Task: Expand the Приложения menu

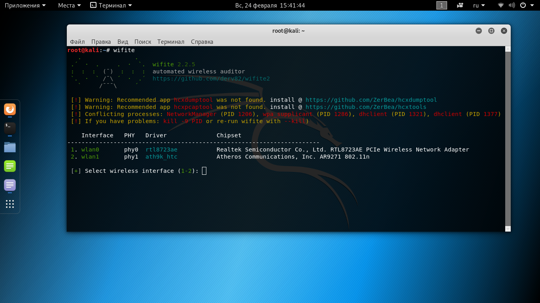Action: coord(25,6)
